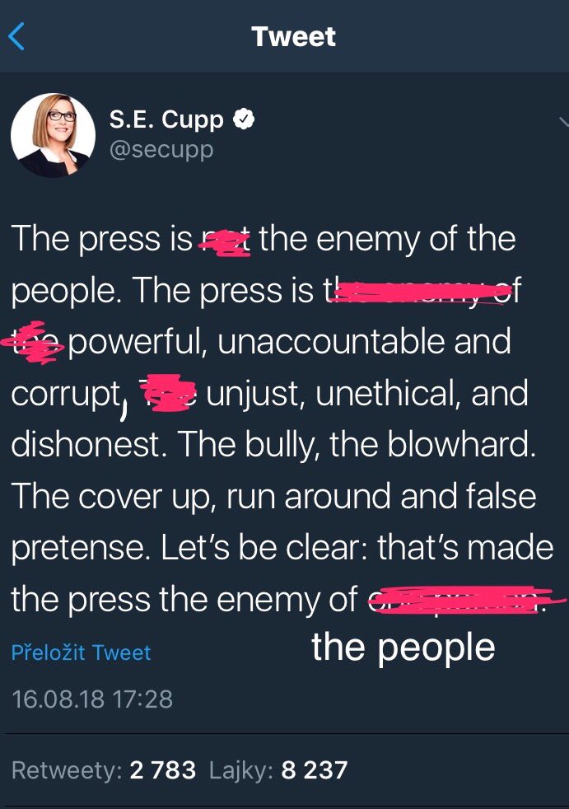Viewport: 569px width, 809px height.
Task: Select the S.E. Cupp display name
Action: pyautogui.click(x=166, y=119)
